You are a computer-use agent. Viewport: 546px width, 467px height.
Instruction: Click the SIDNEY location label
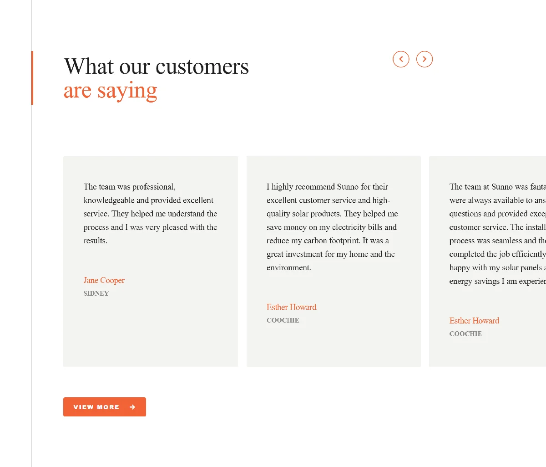click(x=96, y=293)
